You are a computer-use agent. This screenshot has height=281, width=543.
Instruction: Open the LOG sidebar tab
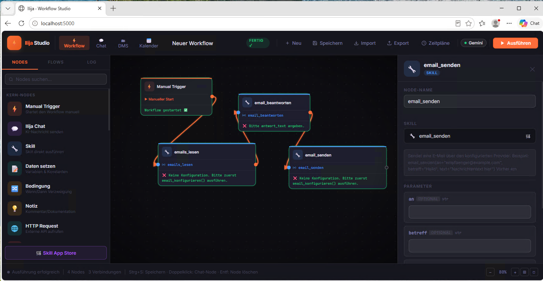tap(92, 62)
